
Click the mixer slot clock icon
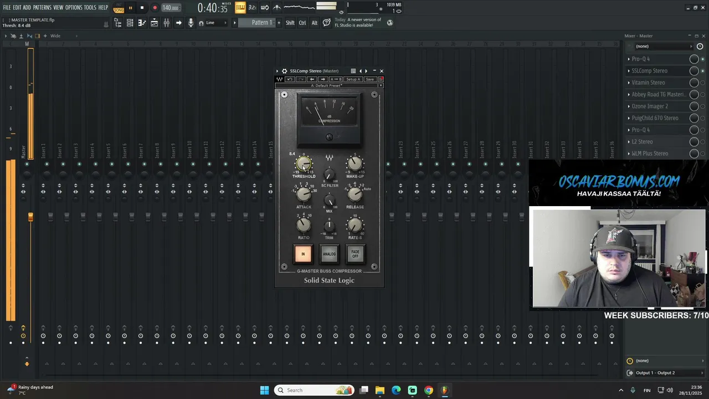click(700, 46)
